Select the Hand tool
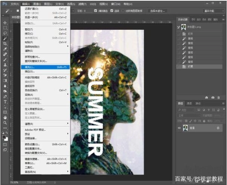 point(5,117)
